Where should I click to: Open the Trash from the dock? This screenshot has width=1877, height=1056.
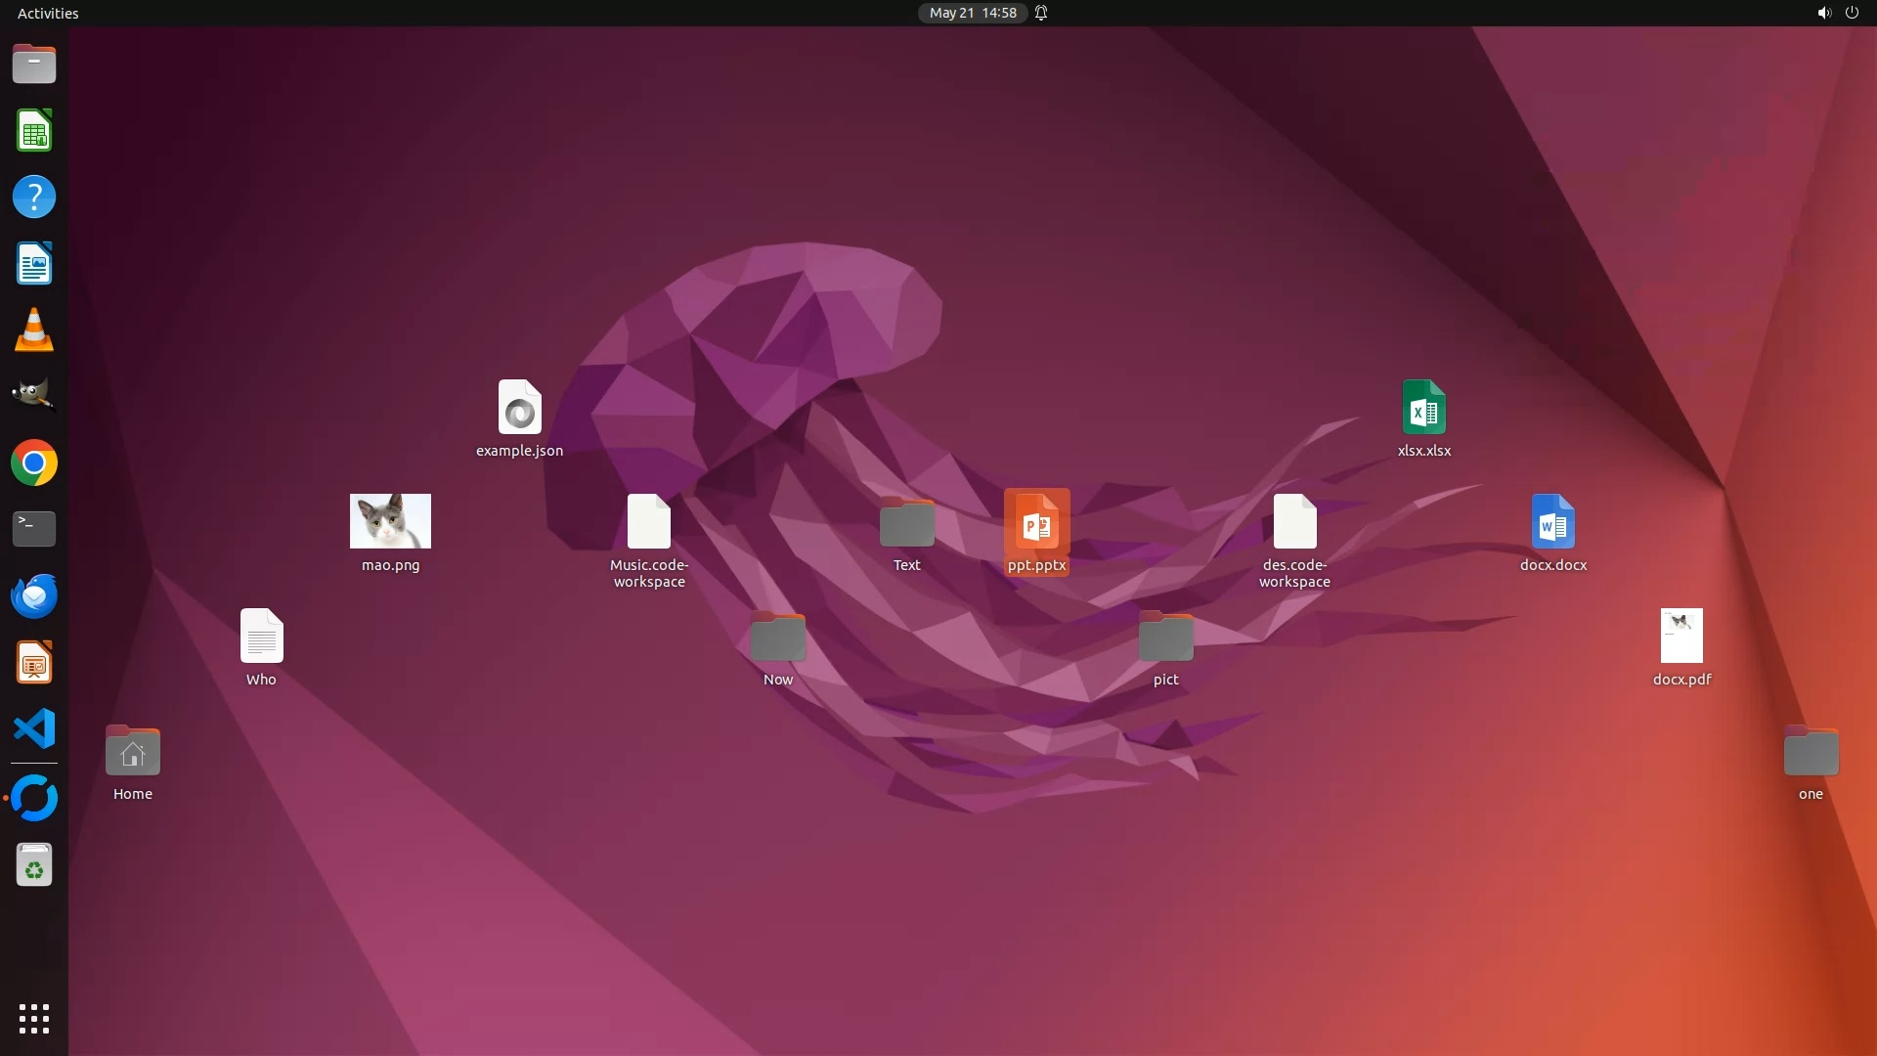tap(34, 865)
